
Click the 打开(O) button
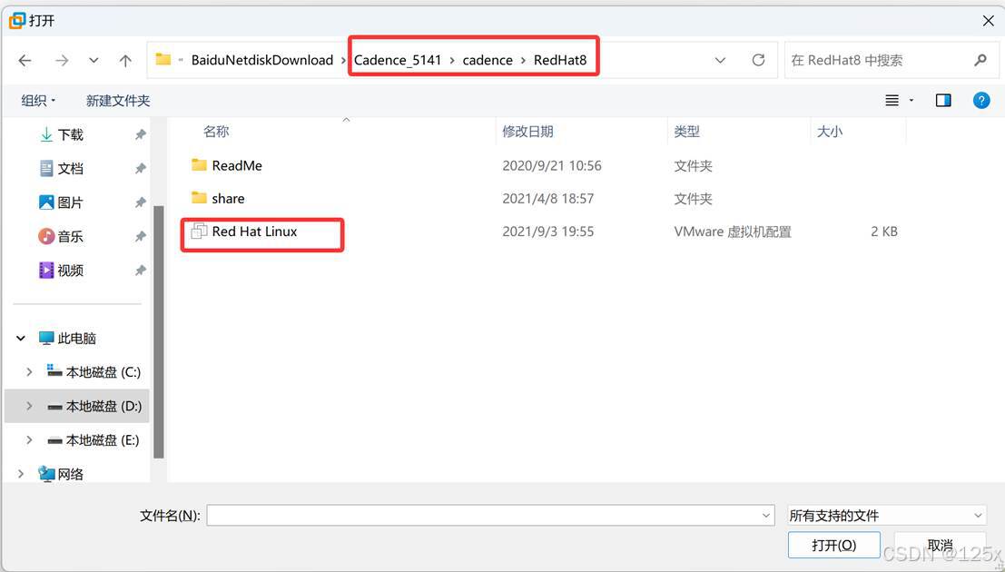(x=833, y=545)
